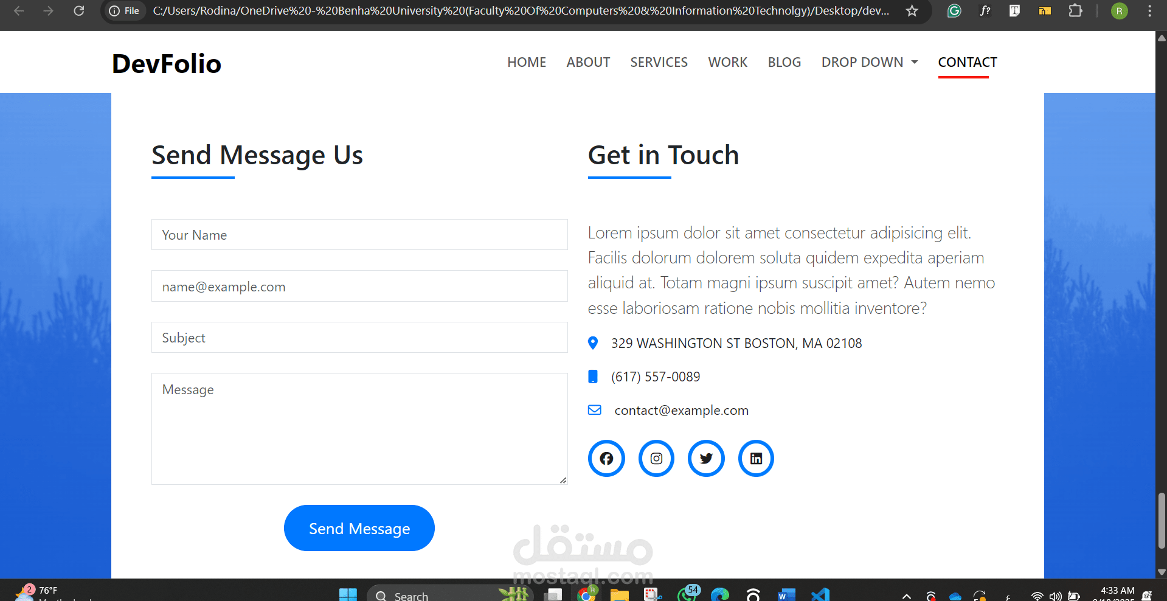The height and width of the screenshot is (601, 1167).
Task: Open the BLOG nav item
Action: pyautogui.click(x=784, y=62)
